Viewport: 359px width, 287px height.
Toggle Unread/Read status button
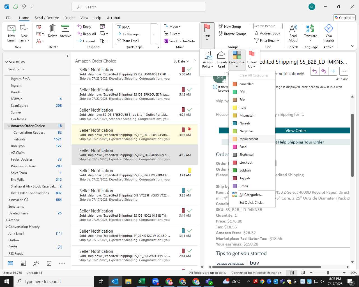click(221, 60)
